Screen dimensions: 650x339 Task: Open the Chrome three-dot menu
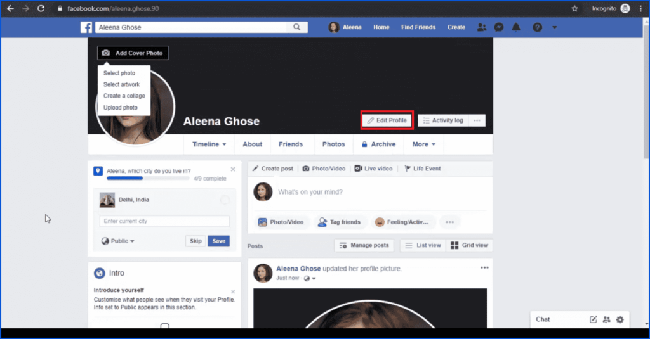pos(640,8)
